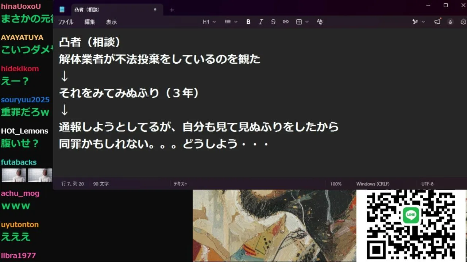Click the unsaved-changes dot on the tab
Viewport: 467px width, 262px height.
[x=155, y=9]
